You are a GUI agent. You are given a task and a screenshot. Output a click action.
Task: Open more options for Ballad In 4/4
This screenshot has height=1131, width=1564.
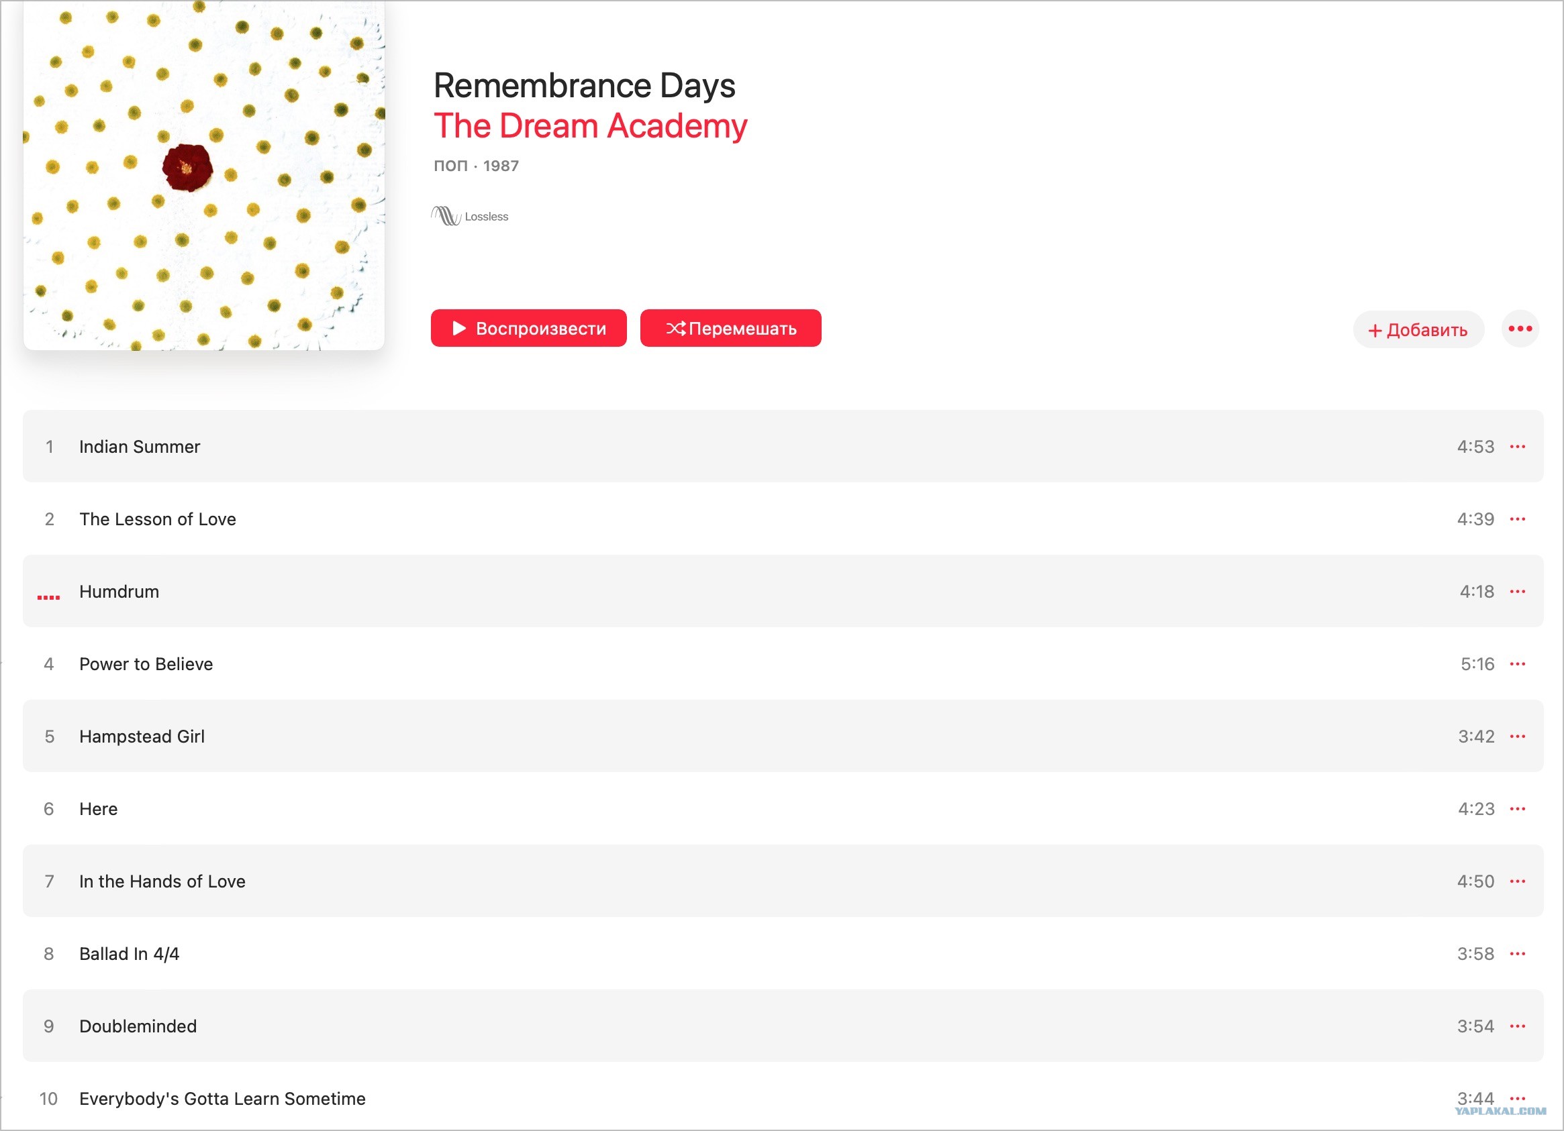click(1517, 953)
